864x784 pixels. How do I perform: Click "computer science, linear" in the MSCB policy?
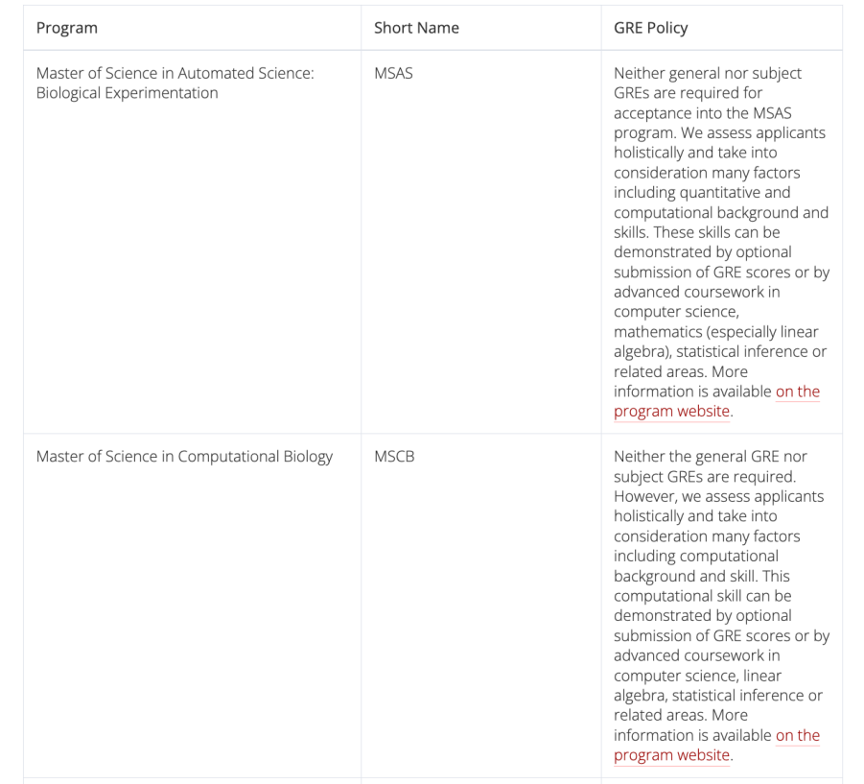coord(697,676)
